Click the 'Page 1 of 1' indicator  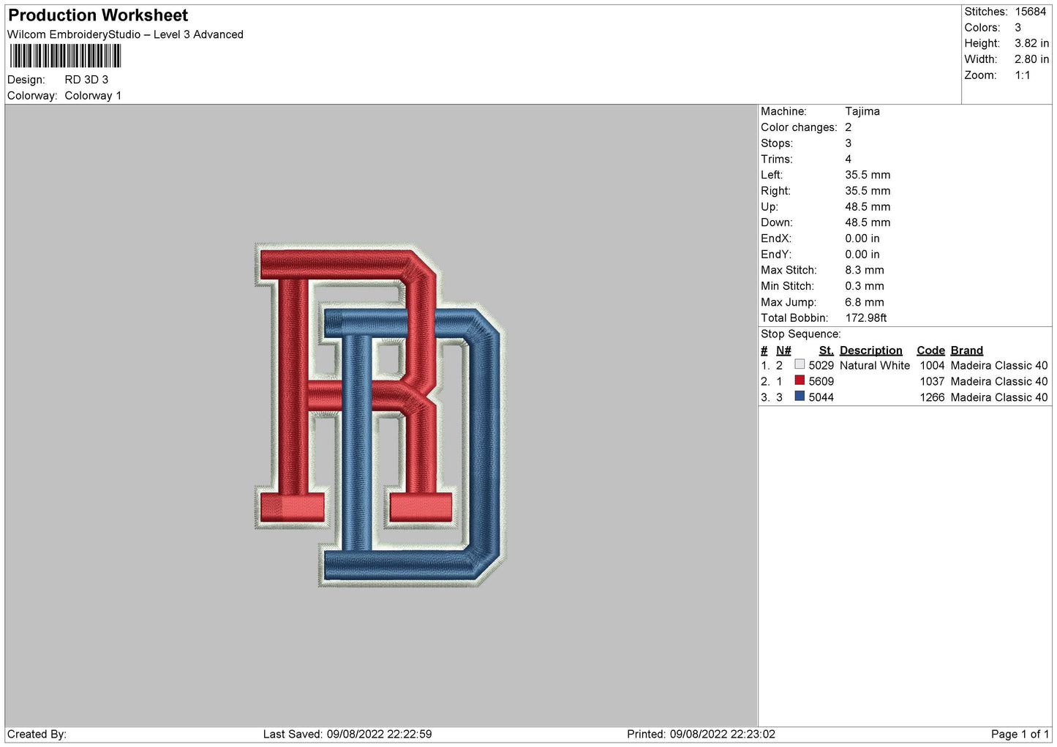click(1020, 735)
